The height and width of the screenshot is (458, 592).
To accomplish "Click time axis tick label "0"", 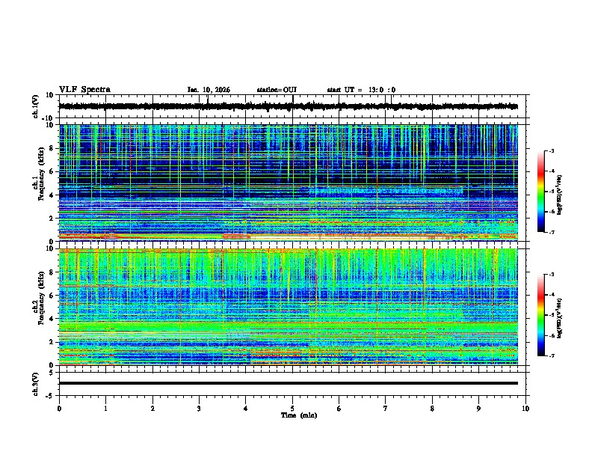I will pos(59,409).
